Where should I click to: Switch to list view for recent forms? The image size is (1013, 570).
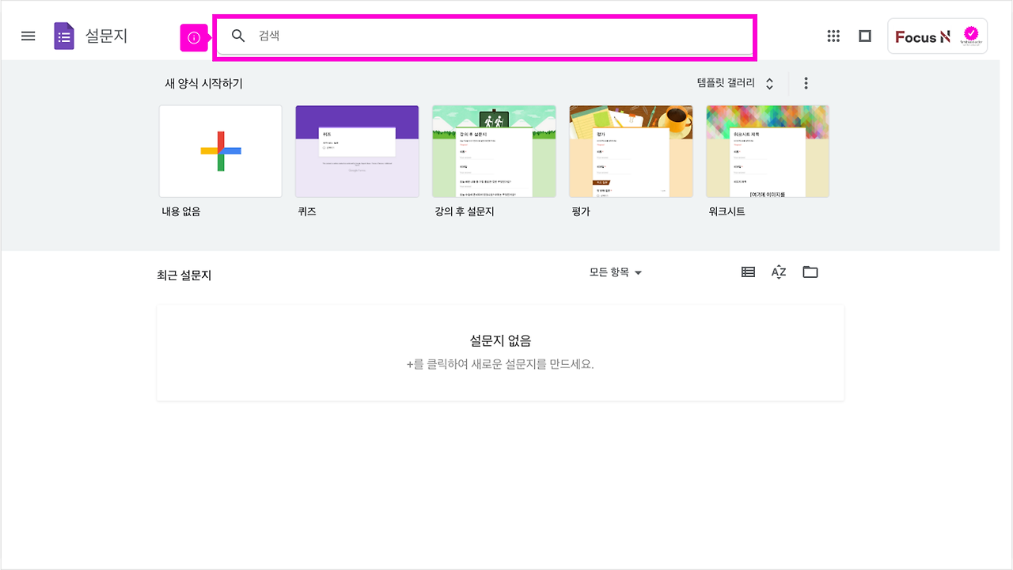click(x=747, y=272)
